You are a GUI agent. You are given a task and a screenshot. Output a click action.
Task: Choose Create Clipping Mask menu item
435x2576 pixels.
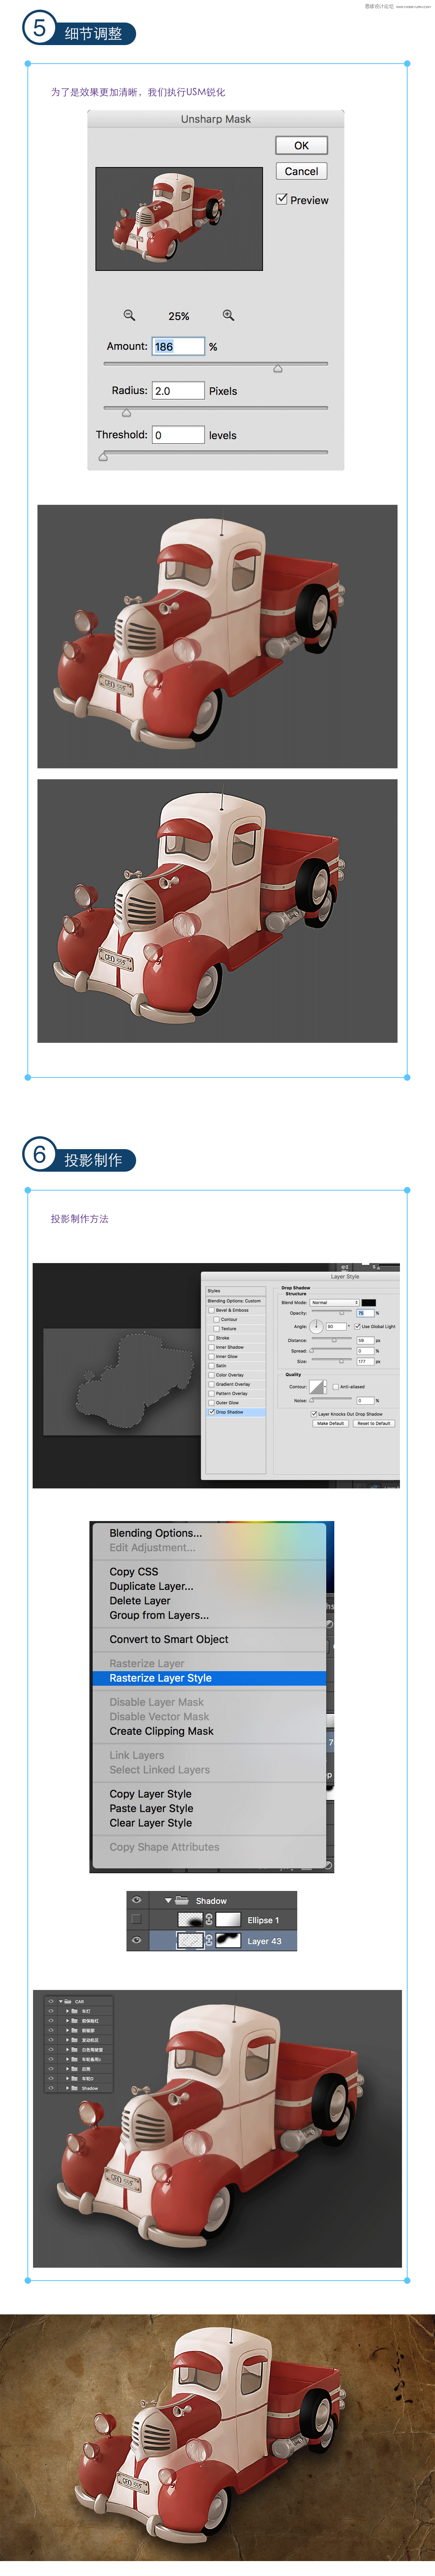point(161,1731)
